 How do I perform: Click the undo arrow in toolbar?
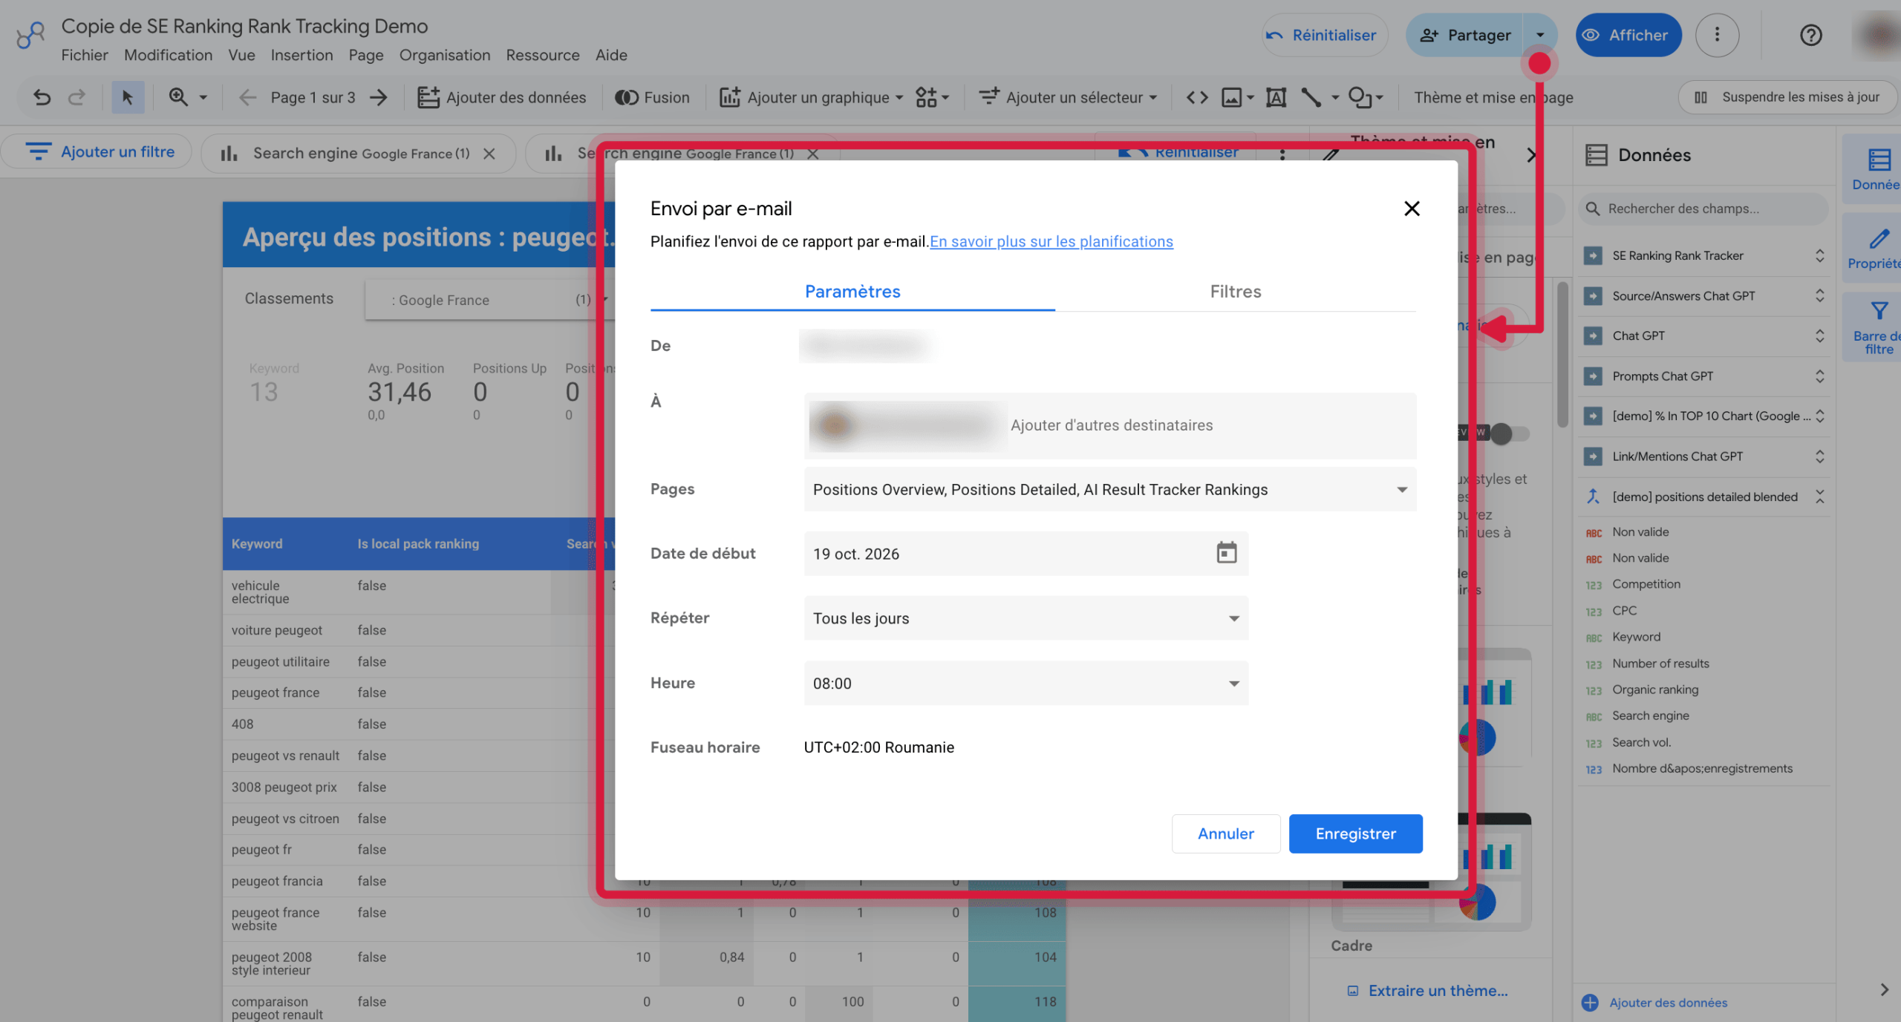click(42, 97)
